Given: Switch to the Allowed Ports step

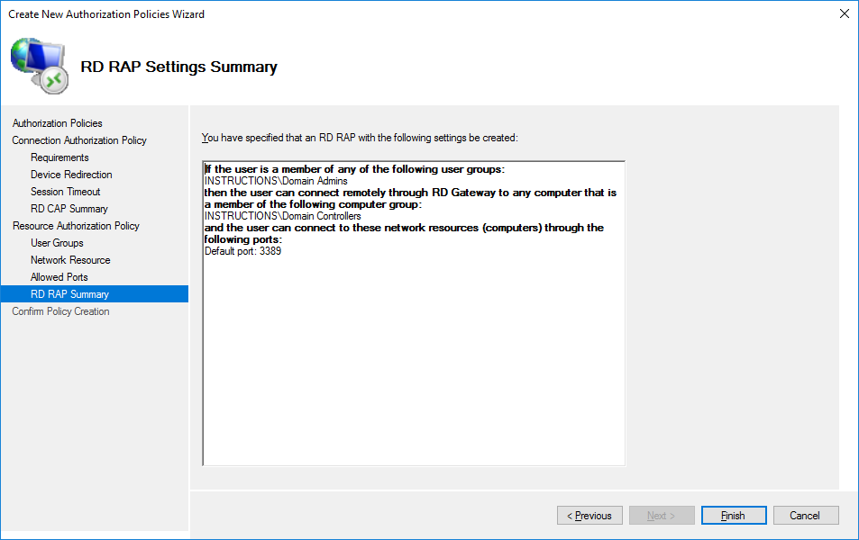Looking at the screenshot, I should pos(59,277).
